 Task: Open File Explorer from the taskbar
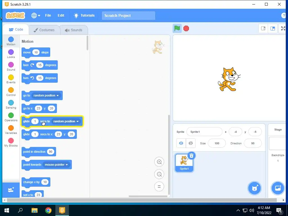pos(34,210)
